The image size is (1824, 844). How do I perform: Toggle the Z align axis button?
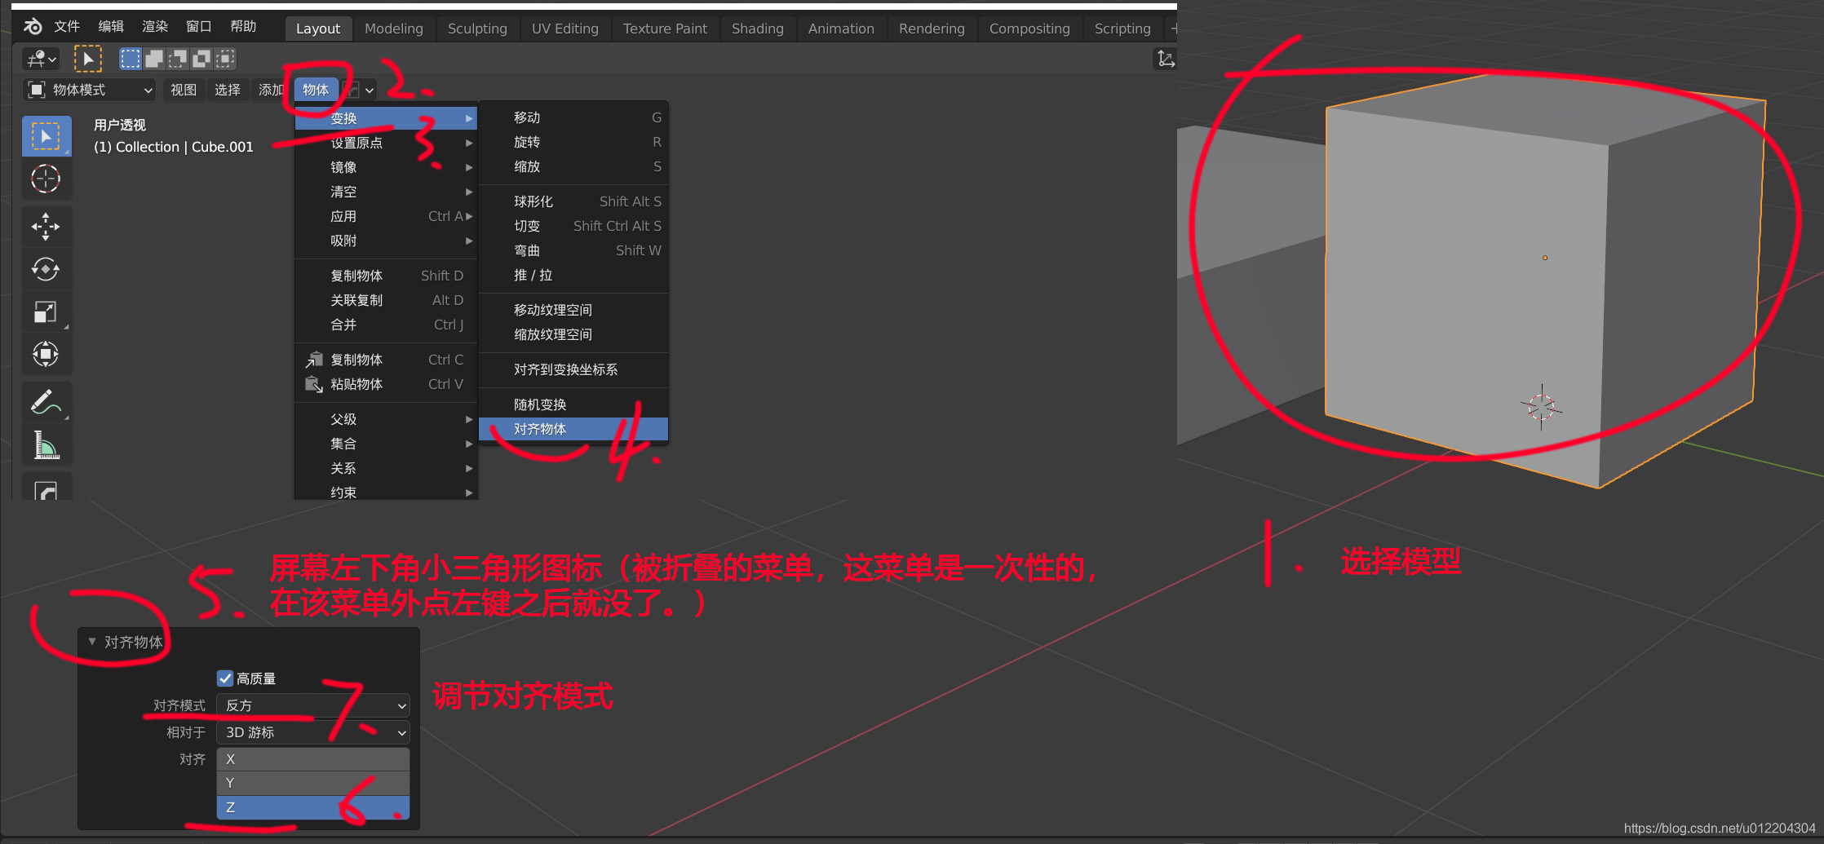click(x=313, y=807)
